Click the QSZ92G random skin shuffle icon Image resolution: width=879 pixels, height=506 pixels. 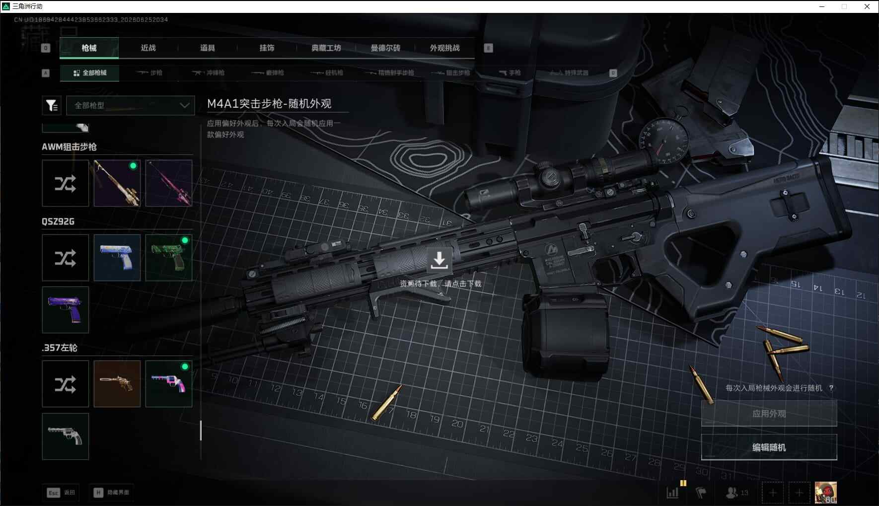pyautogui.click(x=66, y=258)
